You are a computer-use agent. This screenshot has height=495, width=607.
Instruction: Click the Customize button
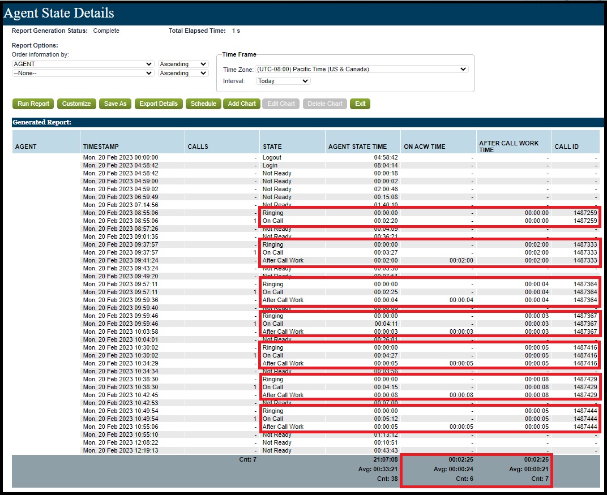[x=76, y=104]
